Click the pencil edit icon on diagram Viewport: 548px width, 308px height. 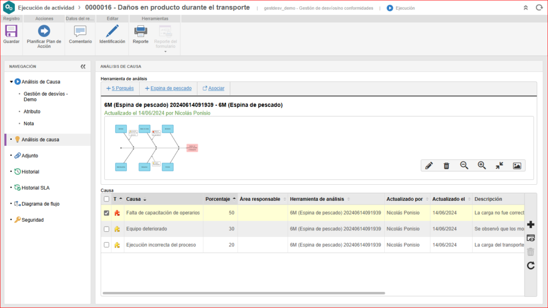429,166
